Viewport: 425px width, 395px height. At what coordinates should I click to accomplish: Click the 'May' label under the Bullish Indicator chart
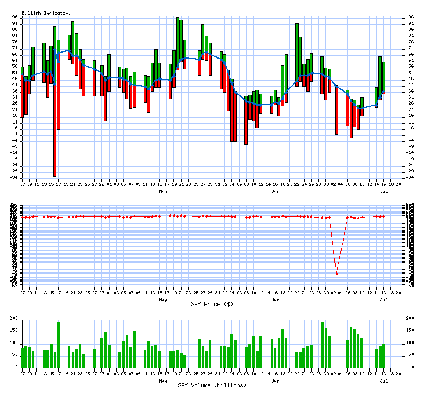[x=163, y=191]
